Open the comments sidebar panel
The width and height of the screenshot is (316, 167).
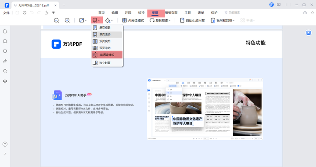click(5, 51)
